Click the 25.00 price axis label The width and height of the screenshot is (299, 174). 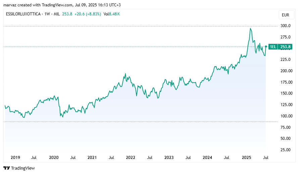click(286, 150)
